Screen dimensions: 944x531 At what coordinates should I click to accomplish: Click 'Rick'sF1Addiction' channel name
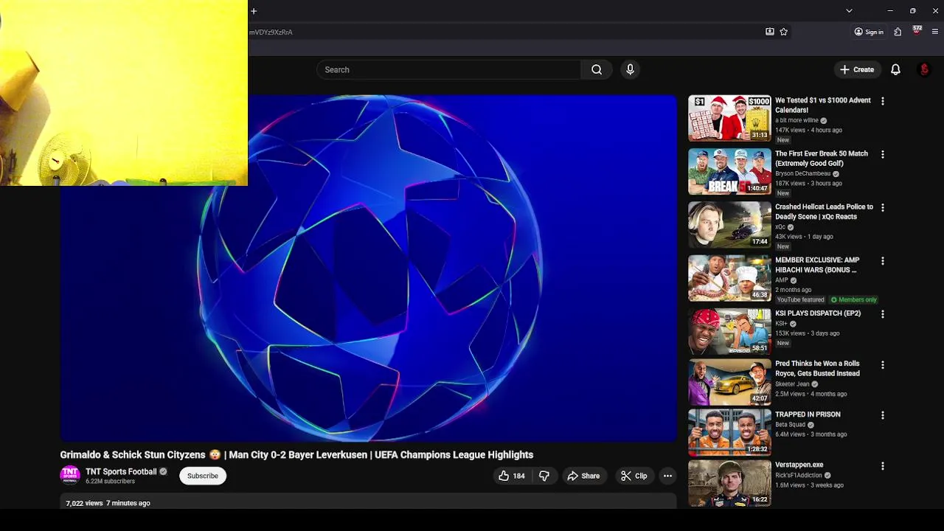pyautogui.click(x=798, y=475)
